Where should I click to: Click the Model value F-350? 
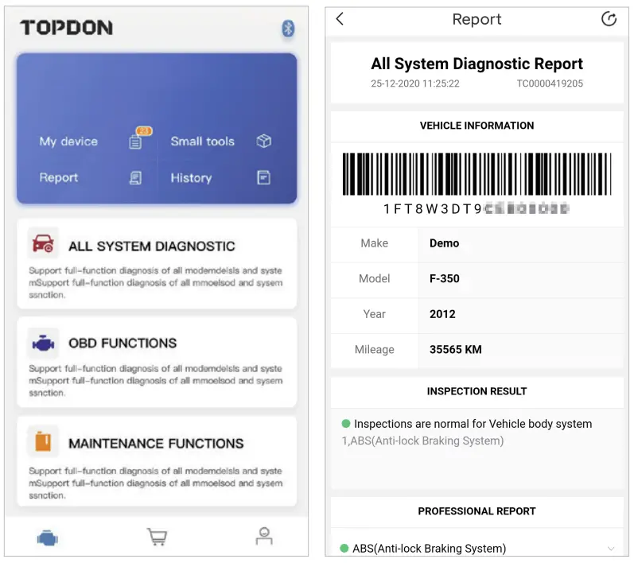[x=445, y=278]
